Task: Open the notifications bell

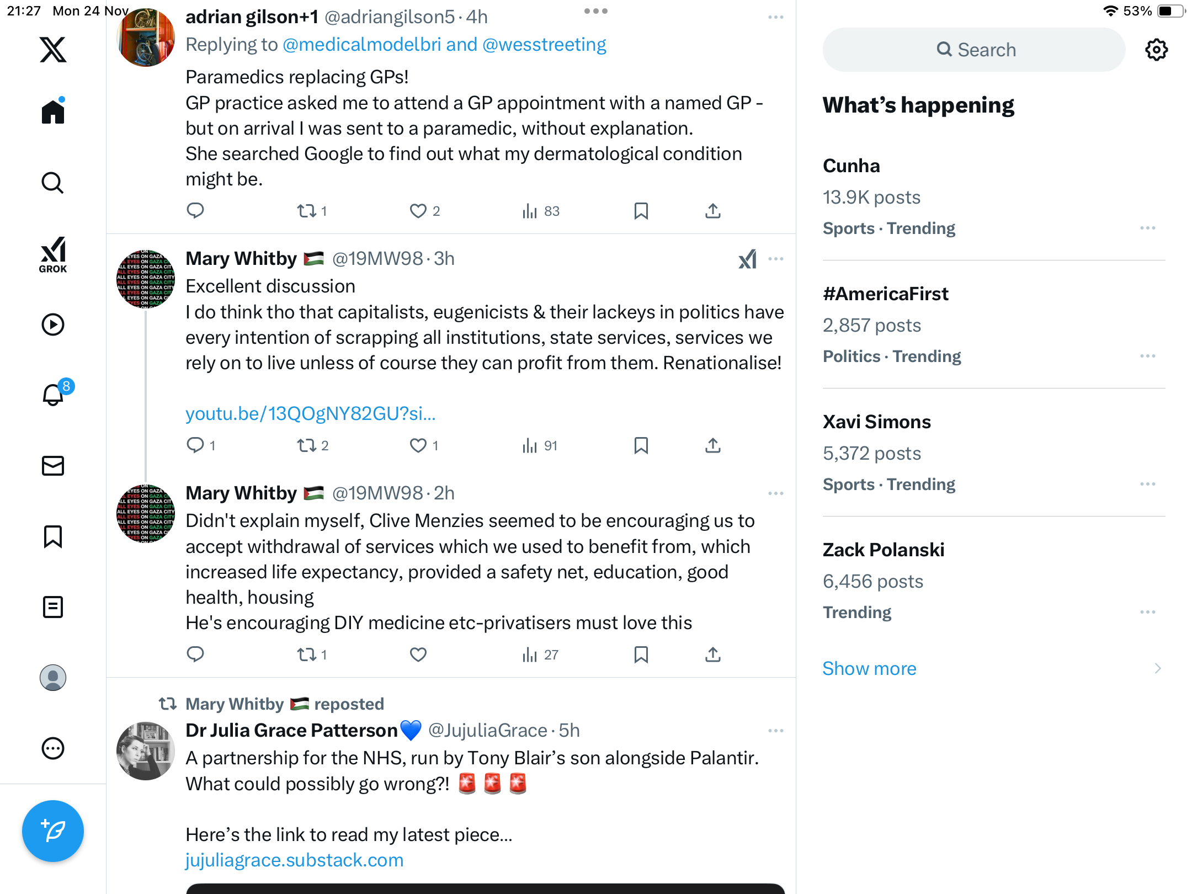Action: 53,395
